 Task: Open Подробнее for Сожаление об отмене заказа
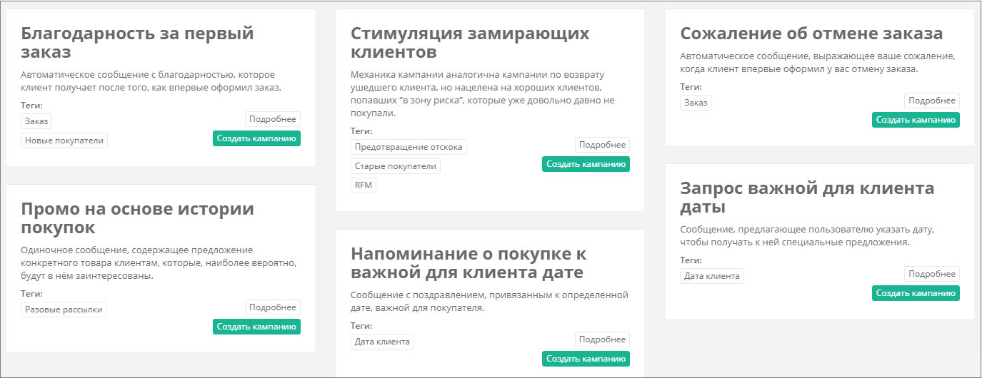point(932,101)
